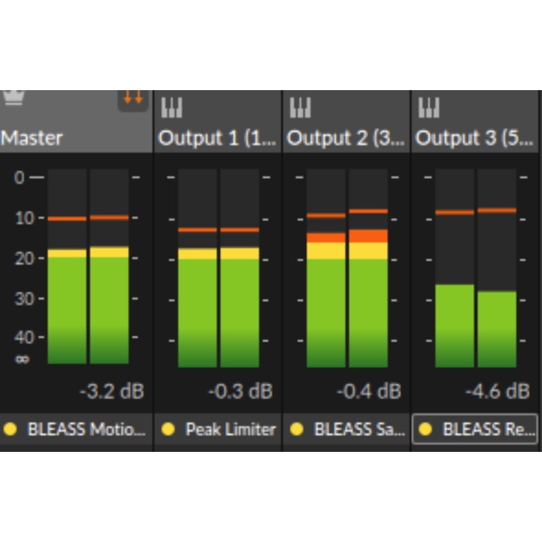
Task: Click the Output 1 level meter
Action: point(218,268)
